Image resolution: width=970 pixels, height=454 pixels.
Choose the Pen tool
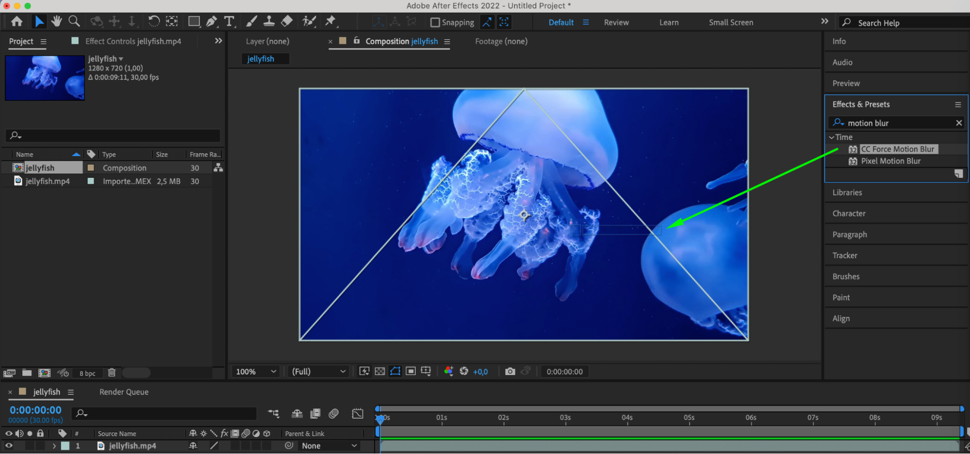pyautogui.click(x=212, y=21)
